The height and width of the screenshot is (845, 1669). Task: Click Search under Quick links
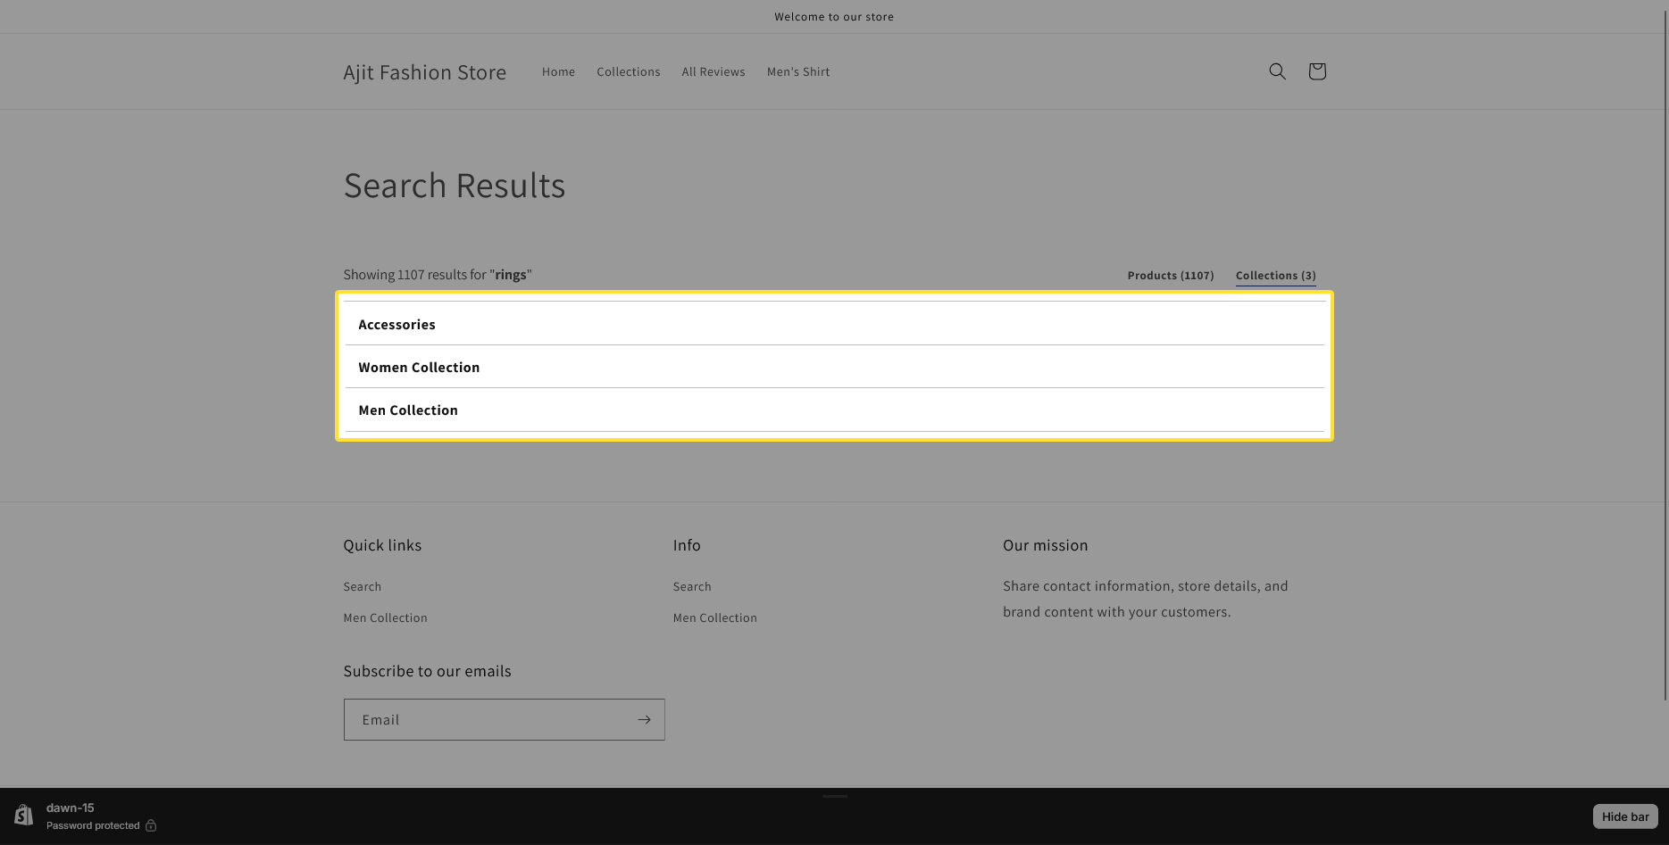click(362, 586)
